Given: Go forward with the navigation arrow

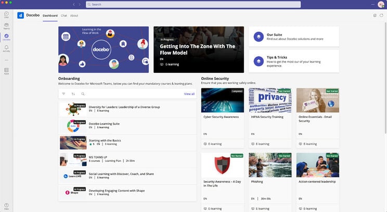Looking at the screenshot, I should point(80,5).
